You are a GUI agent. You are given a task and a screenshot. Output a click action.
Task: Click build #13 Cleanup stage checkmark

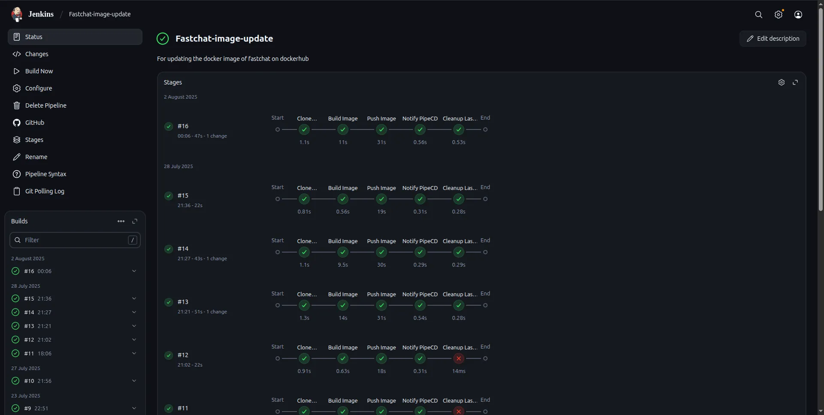(x=459, y=305)
